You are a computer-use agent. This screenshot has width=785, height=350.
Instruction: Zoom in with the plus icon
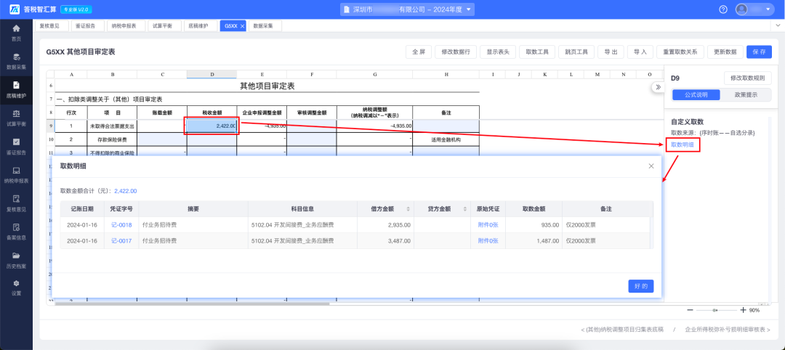743,310
